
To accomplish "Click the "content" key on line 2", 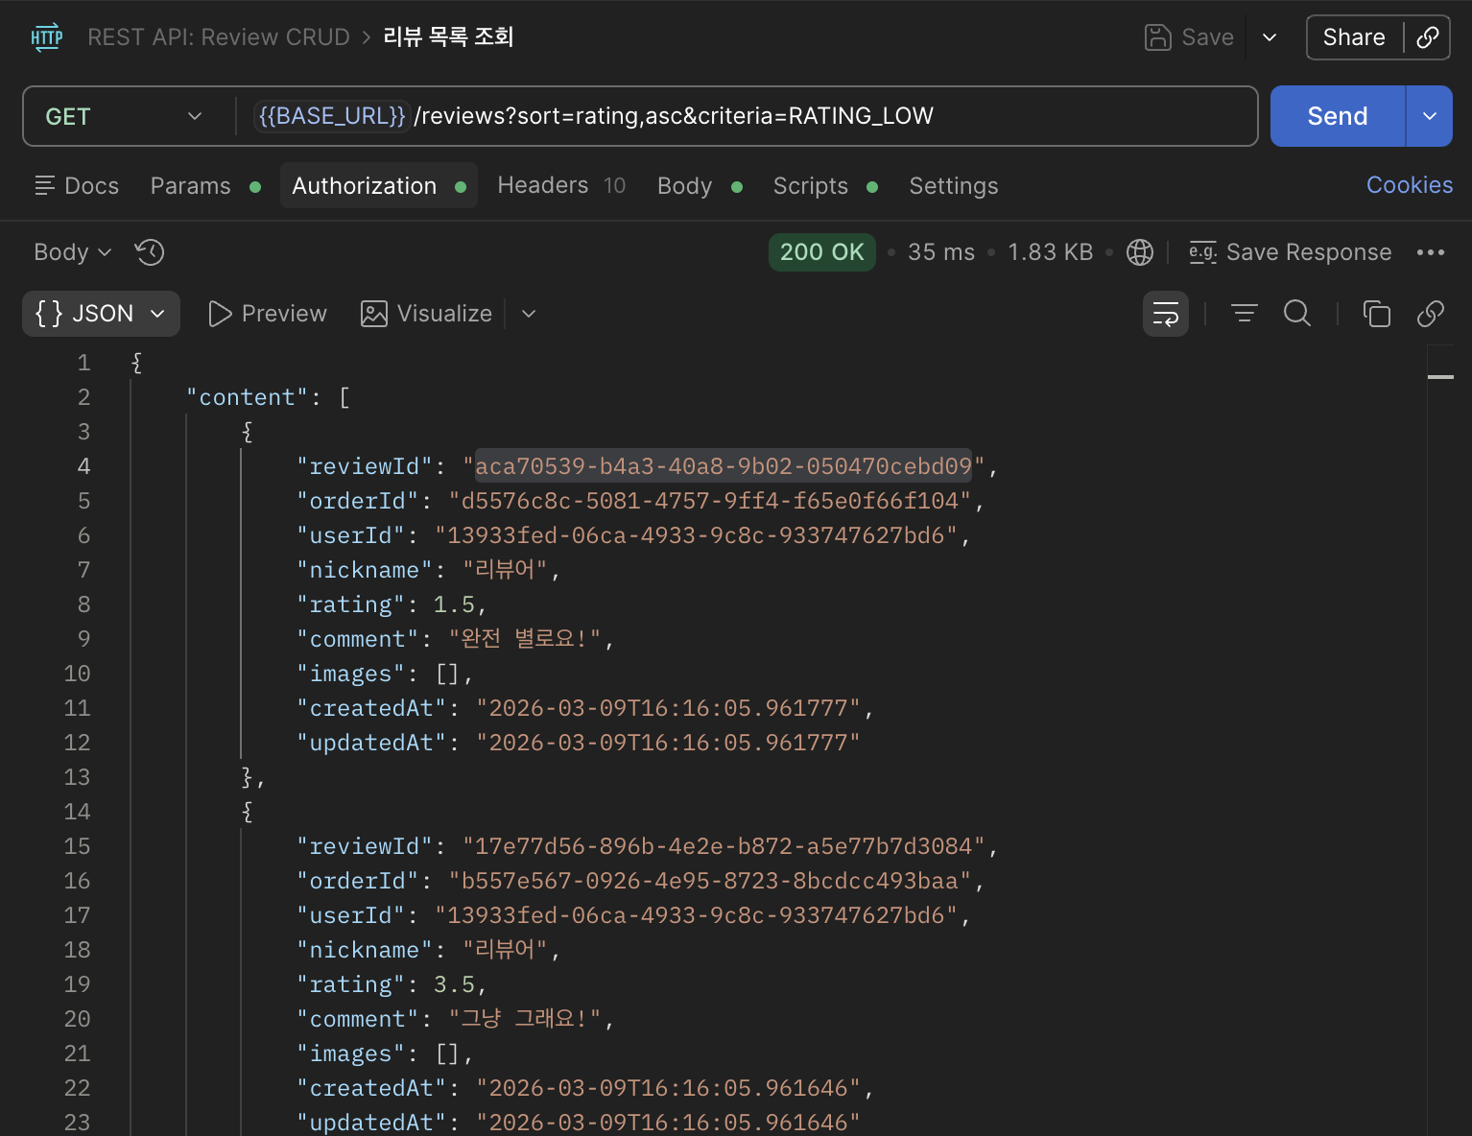I will 248,397.
